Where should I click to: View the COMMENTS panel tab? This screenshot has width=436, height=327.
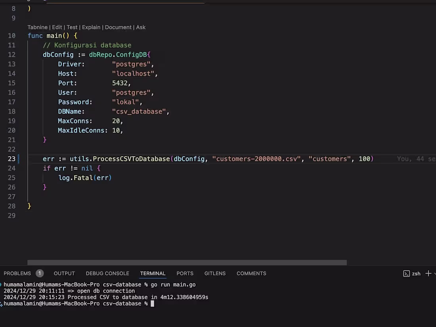pyautogui.click(x=251, y=273)
